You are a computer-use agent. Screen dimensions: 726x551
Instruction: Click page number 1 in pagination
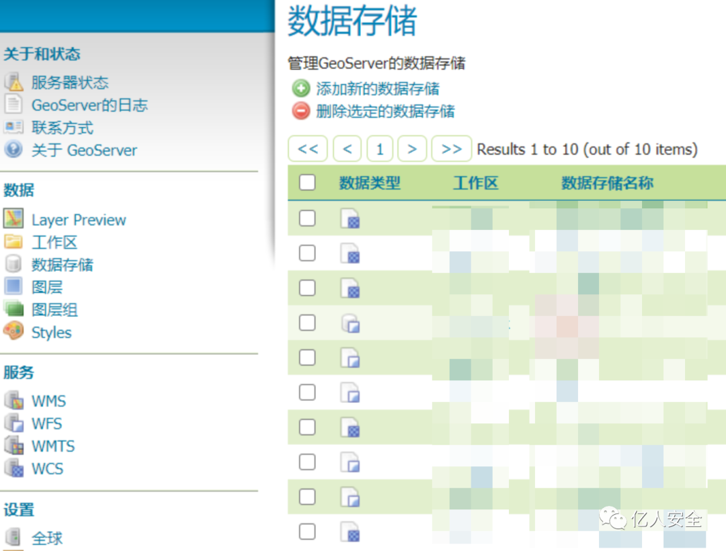point(380,149)
